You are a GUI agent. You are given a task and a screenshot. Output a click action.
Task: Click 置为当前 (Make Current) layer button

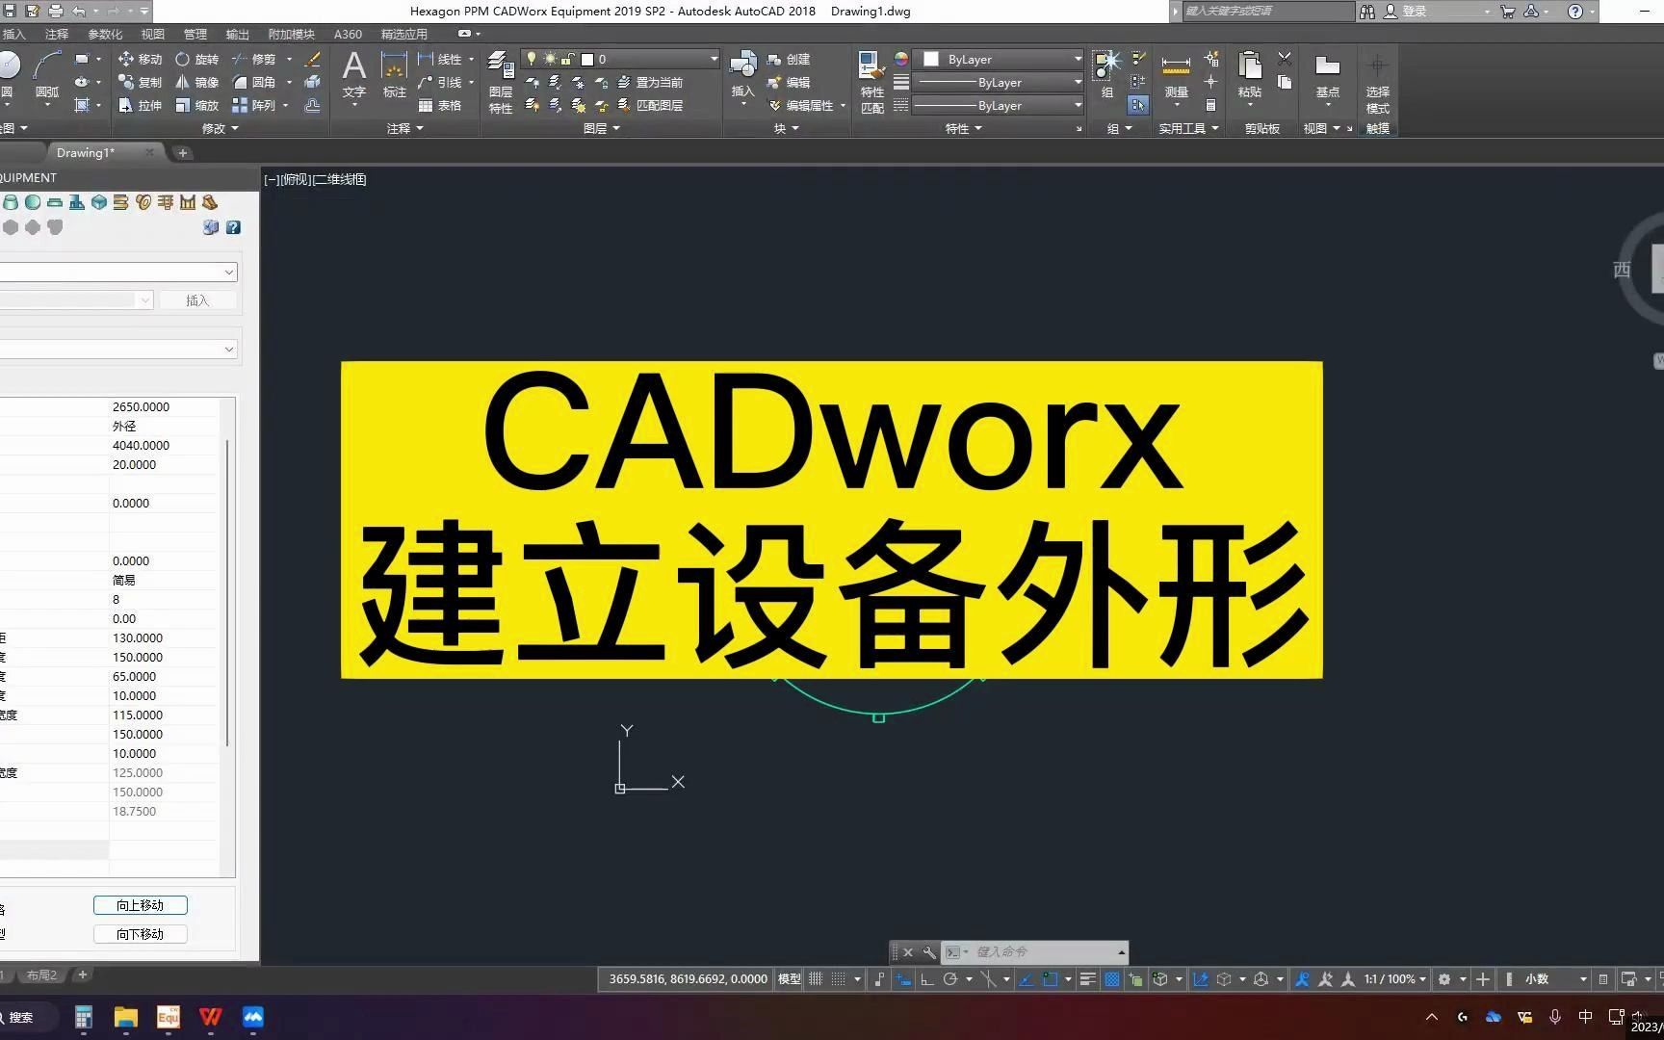[650, 82]
